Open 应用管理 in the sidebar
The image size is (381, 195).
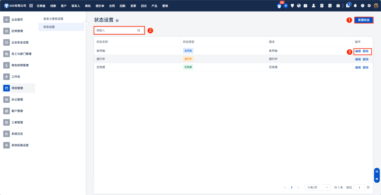point(18,31)
